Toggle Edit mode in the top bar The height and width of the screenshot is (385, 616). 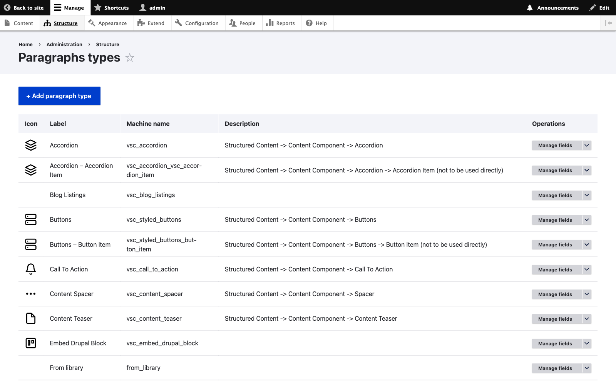599,8
